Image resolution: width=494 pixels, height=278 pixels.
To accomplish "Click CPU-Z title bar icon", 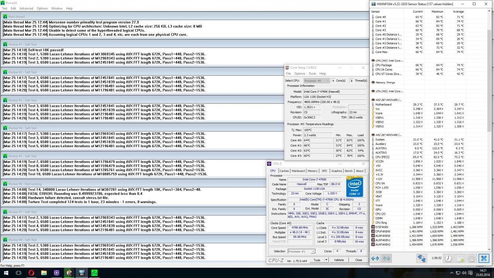I will point(269,164).
